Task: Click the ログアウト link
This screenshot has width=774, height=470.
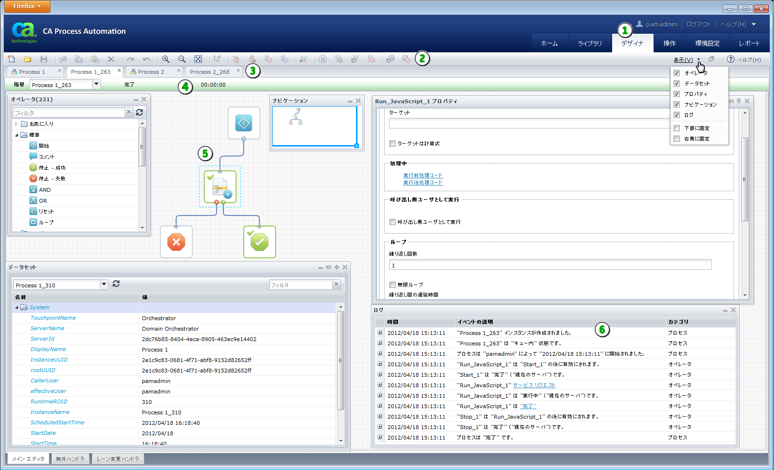Action: pyautogui.click(x=698, y=24)
